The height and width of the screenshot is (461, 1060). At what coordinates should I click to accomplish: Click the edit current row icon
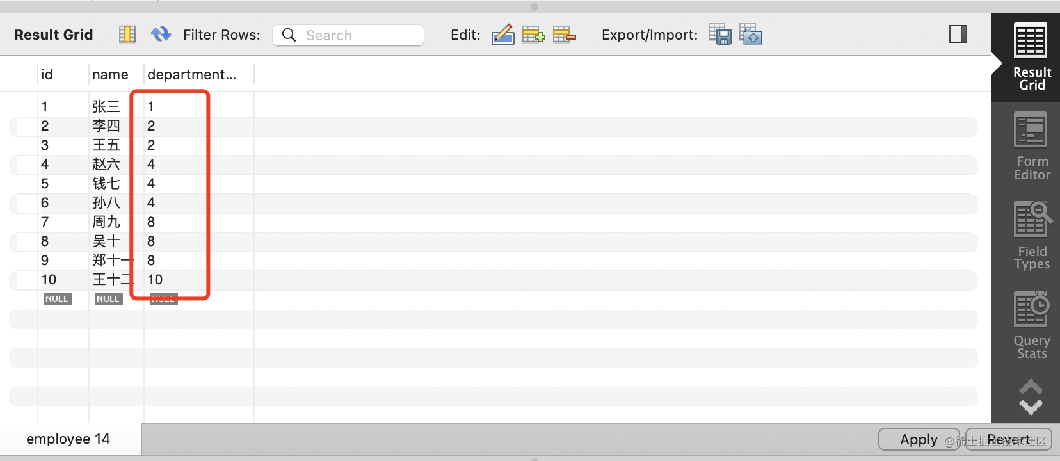[x=502, y=35]
